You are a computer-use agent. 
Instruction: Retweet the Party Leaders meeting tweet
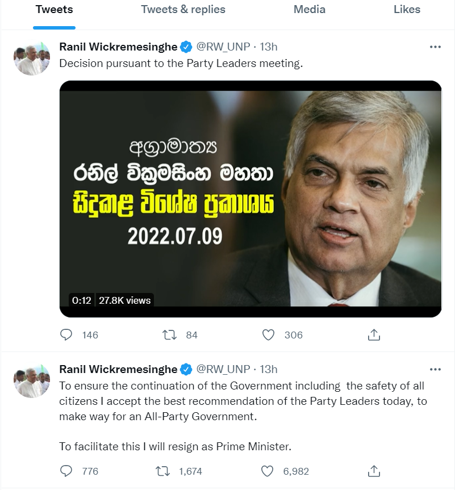[169, 335]
